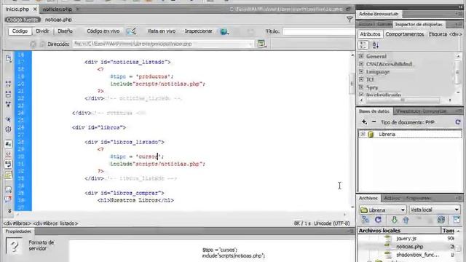Refresh the databases panel
The image size is (466, 262).
[x=458, y=122]
